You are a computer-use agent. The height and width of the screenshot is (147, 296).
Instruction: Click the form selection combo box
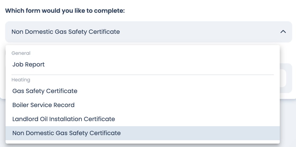pyautogui.click(x=148, y=32)
